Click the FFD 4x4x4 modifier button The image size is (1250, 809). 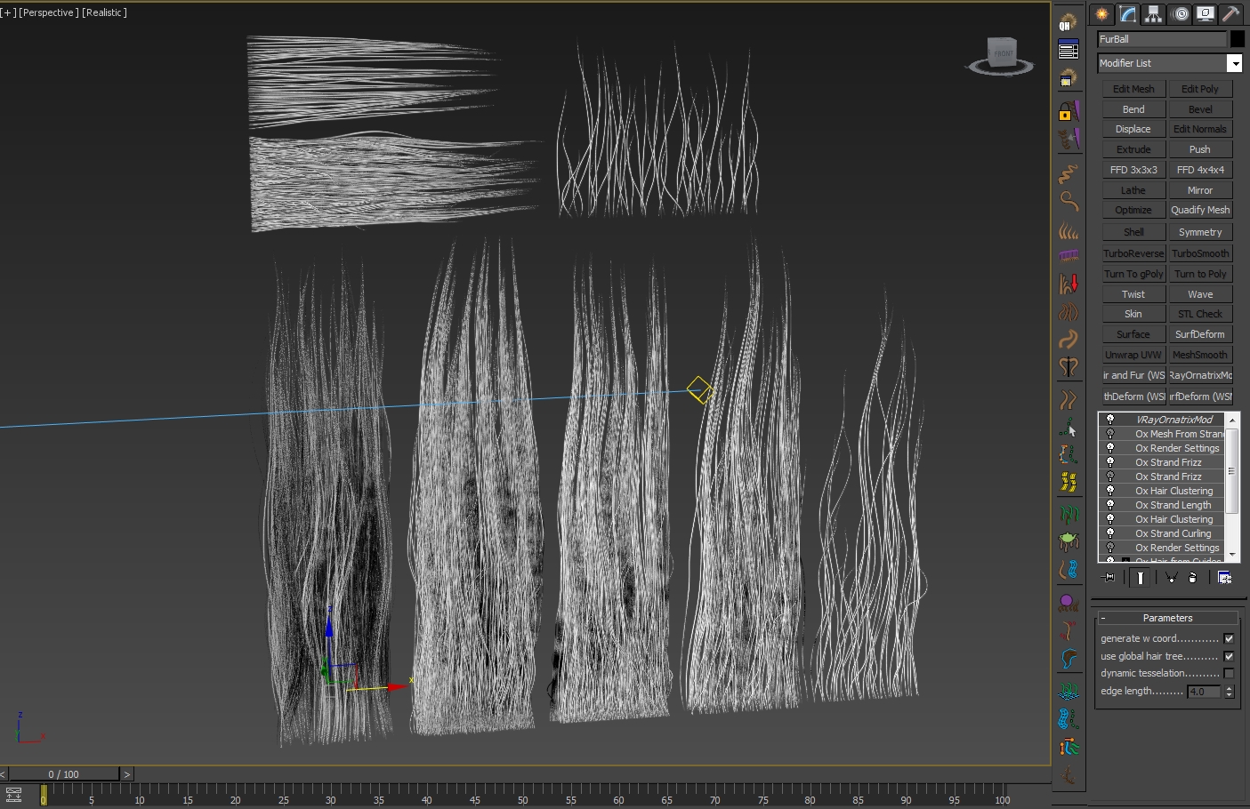tap(1200, 170)
